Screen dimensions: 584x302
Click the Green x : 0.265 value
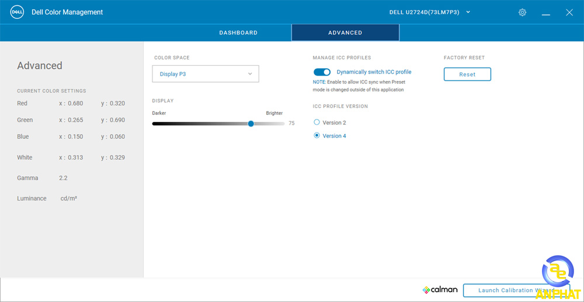pyautogui.click(x=71, y=120)
